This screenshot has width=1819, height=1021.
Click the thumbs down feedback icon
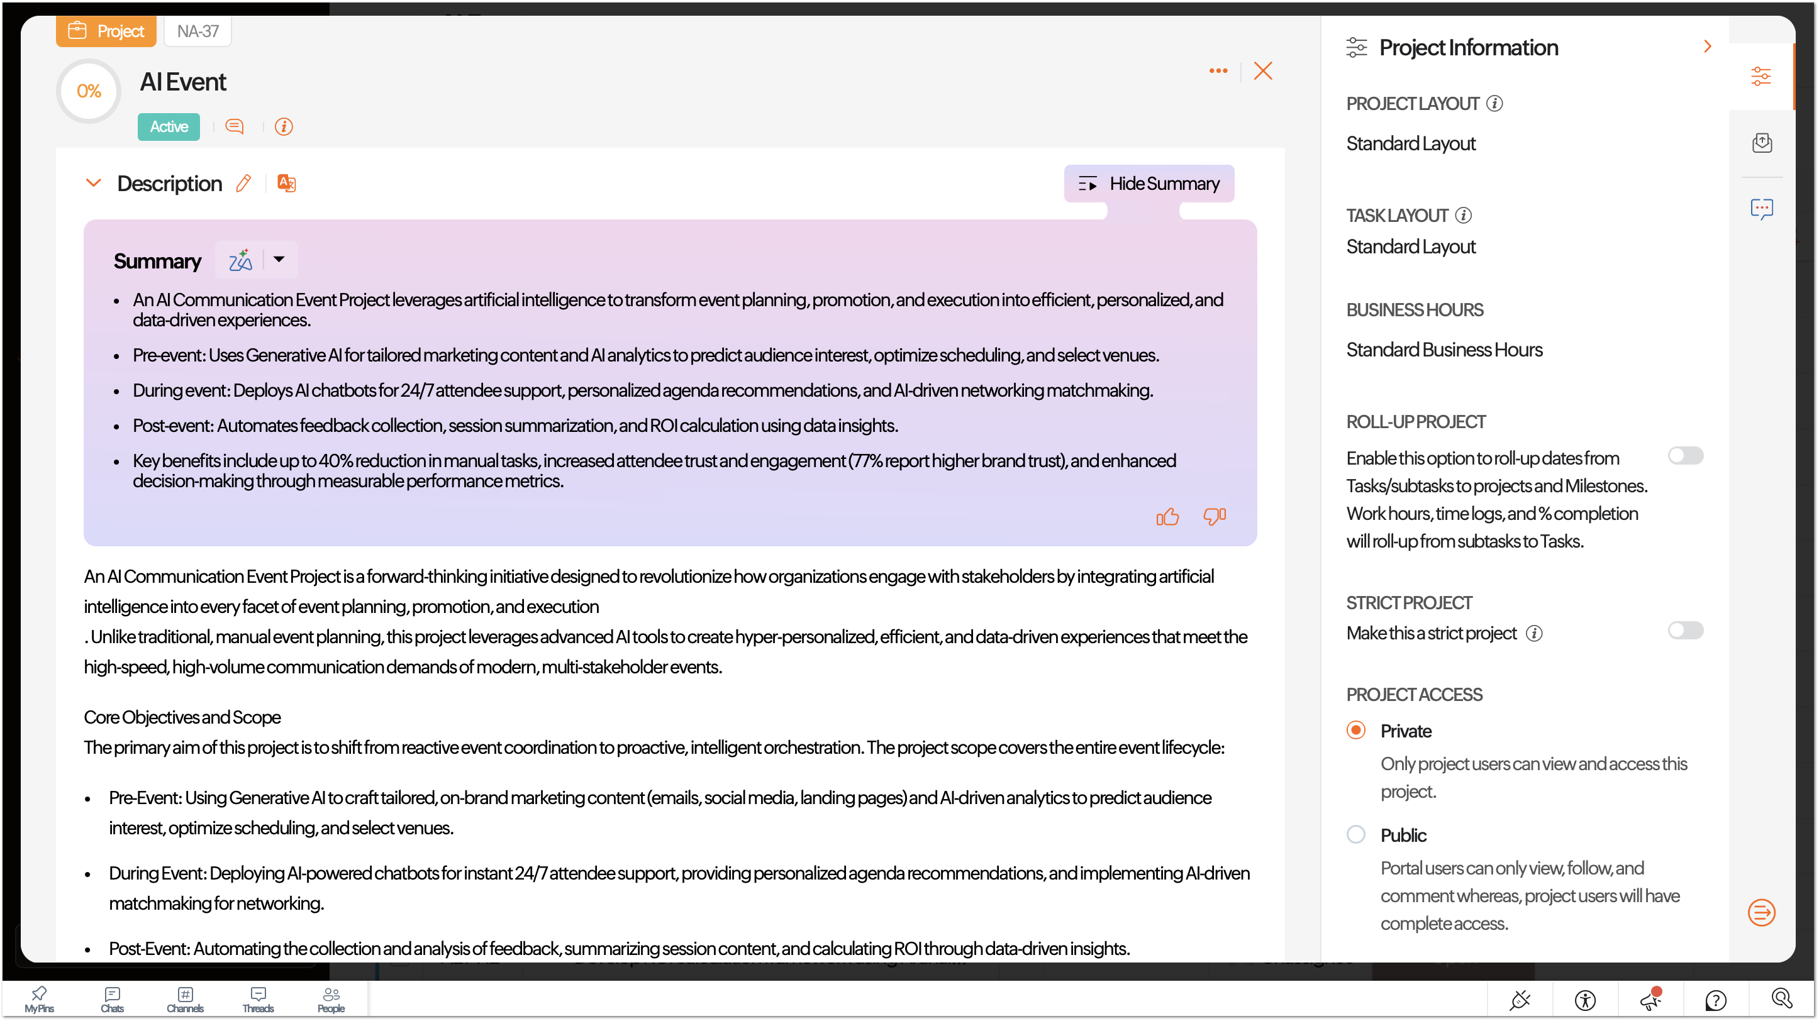tap(1214, 517)
